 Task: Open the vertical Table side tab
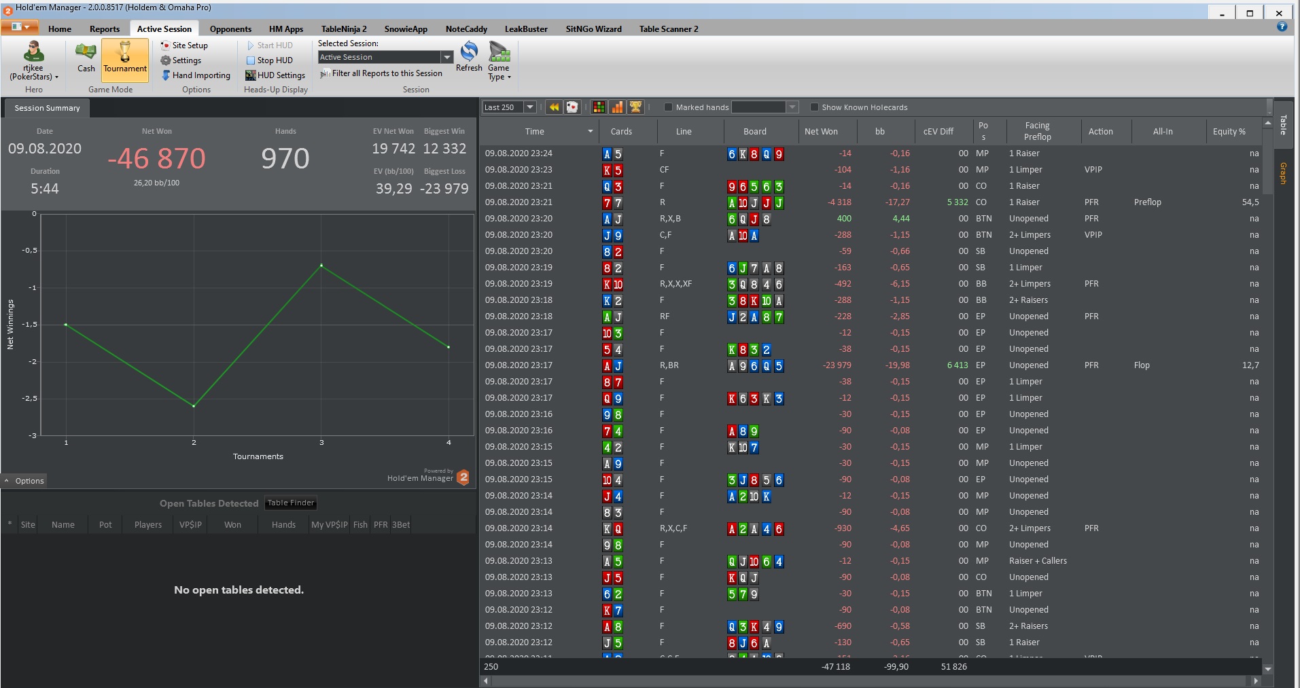[1283, 125]
